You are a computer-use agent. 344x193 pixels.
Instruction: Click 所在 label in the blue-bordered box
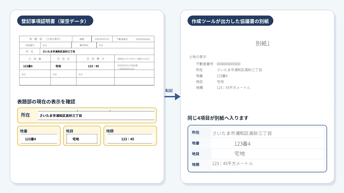[x=196, y=132]
